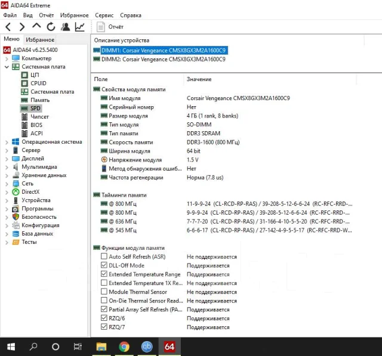Toggle Module Thermal Sensor checkbox

click(104, 291)
